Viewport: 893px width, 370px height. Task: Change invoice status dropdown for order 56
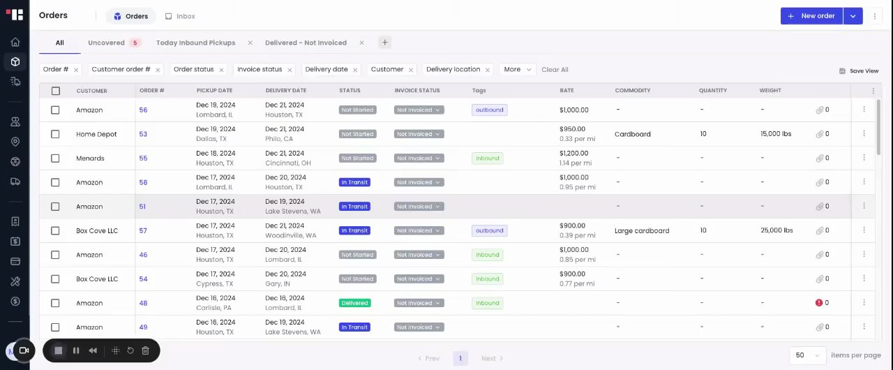pos(419,110)
